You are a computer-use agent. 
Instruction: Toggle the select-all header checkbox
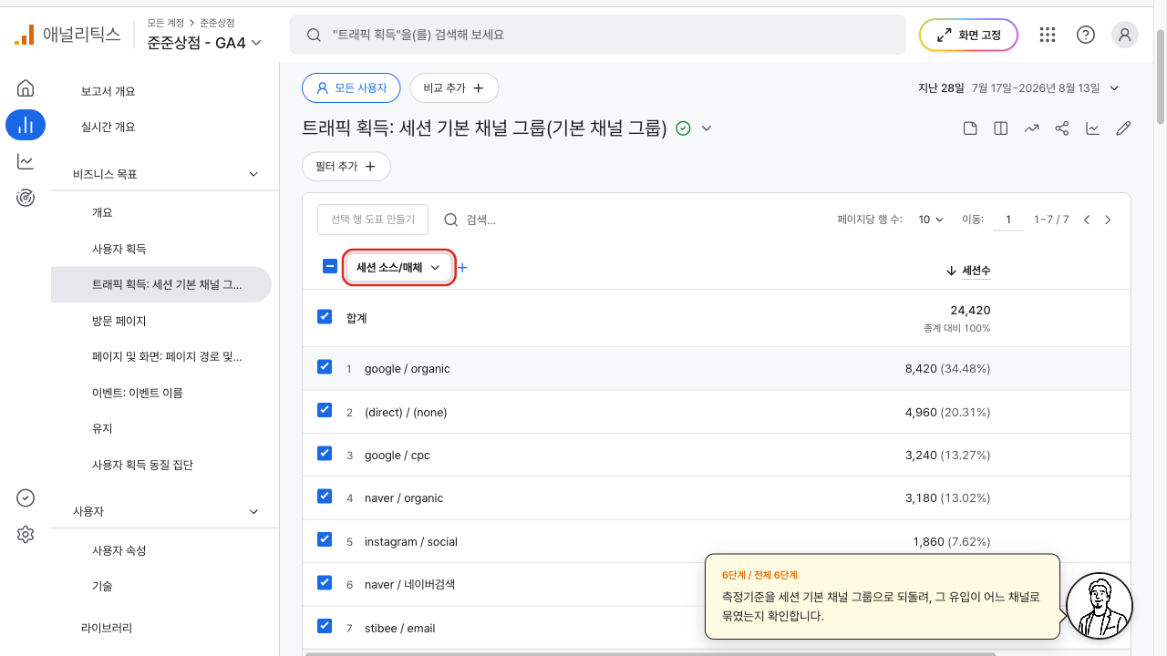coord(330,267)
